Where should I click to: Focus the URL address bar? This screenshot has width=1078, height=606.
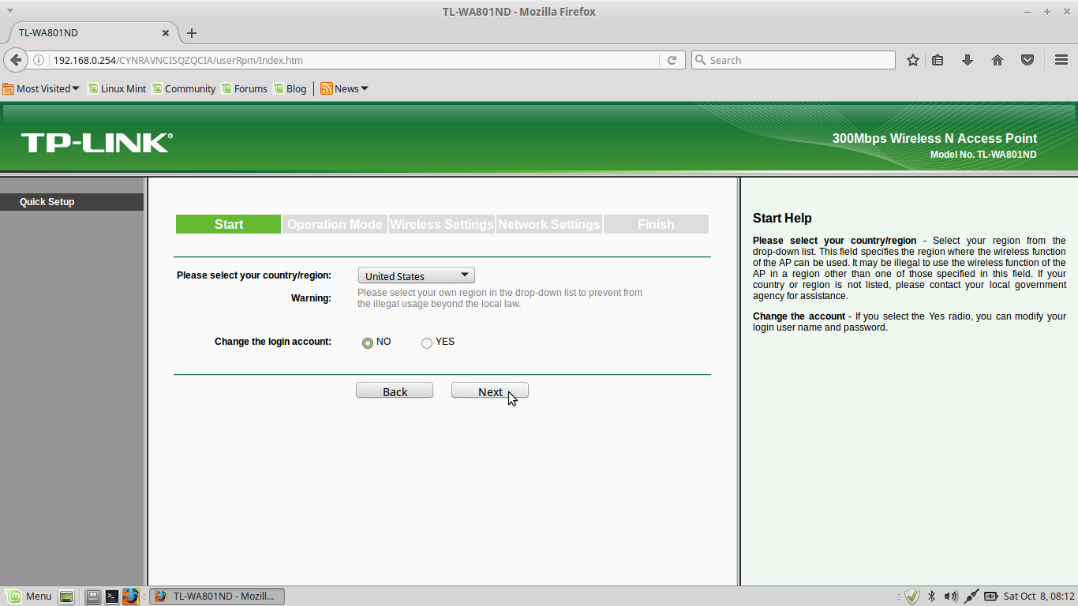354,60
